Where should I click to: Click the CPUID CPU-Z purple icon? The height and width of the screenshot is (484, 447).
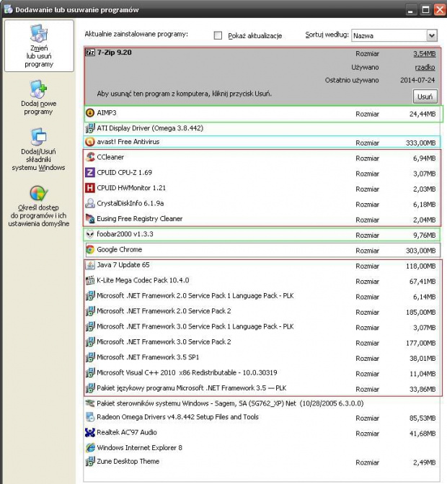(90, 173)
